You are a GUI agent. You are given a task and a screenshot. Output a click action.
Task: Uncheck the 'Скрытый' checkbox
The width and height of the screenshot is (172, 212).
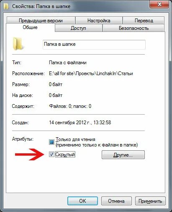pos(51,154)
